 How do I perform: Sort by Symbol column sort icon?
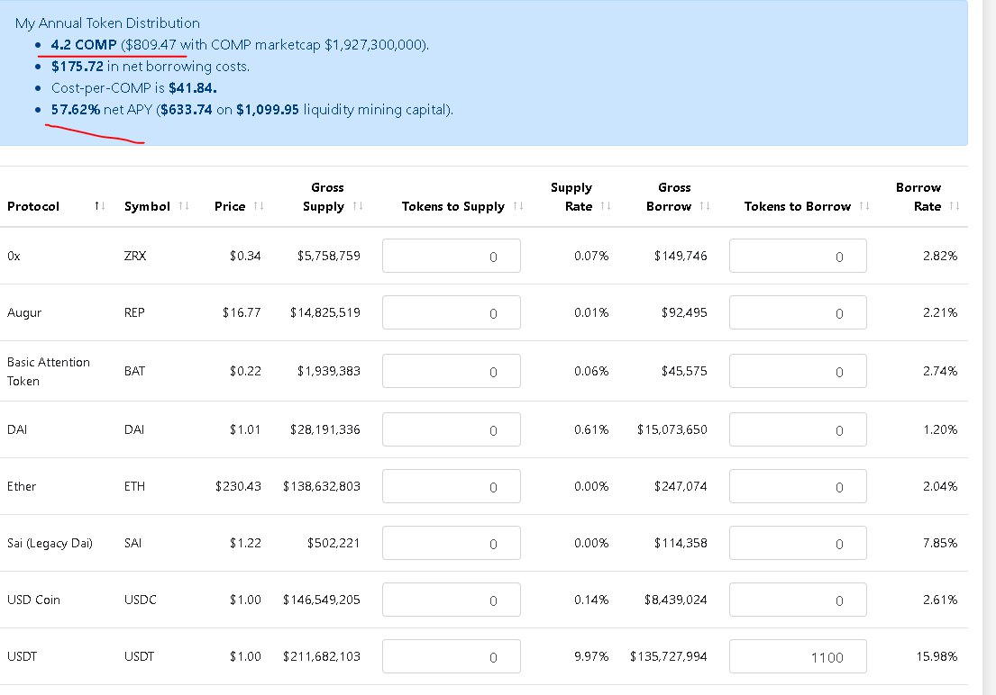[184, 205]
